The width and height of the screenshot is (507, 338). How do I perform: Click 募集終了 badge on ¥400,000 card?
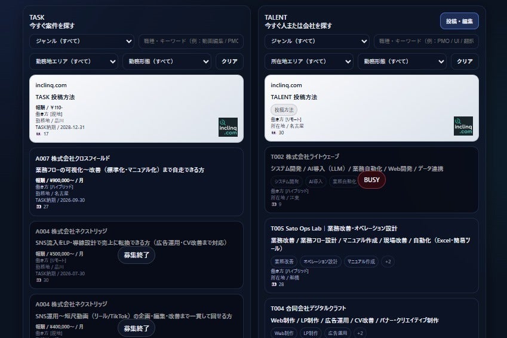[136, 328]
